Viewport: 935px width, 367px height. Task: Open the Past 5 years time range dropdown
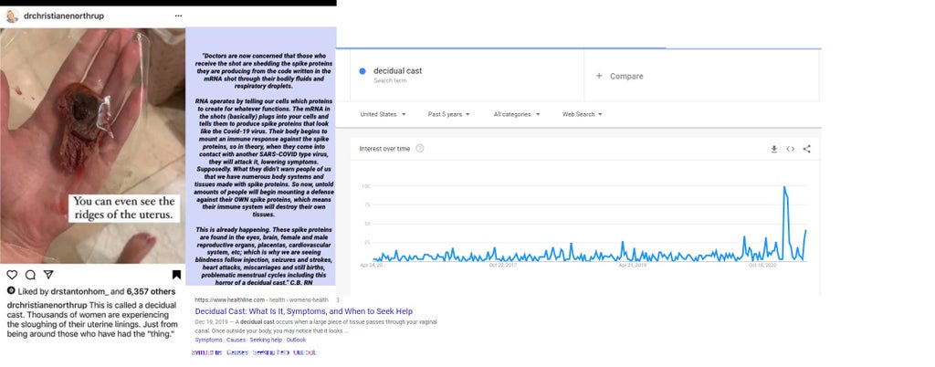click(x=449, y=114)
